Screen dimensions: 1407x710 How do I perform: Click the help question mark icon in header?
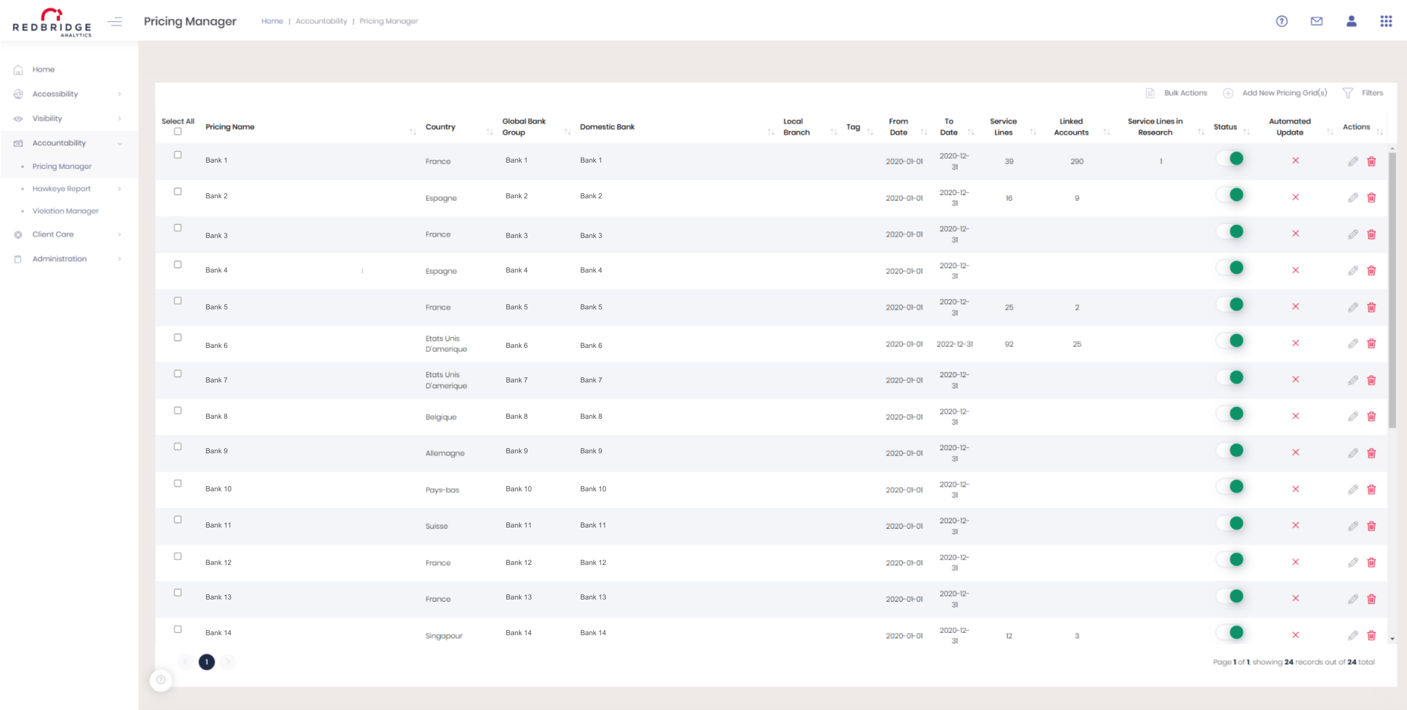point(1282,21)
